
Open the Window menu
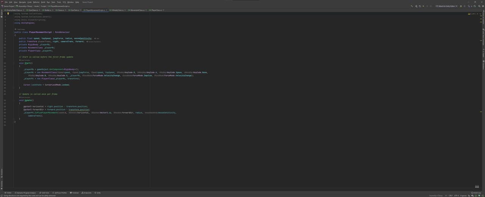pos(70,2)
